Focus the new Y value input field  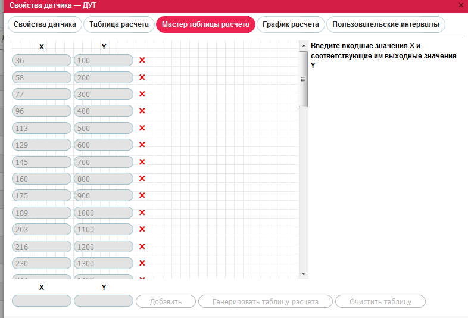pos(104,301)
